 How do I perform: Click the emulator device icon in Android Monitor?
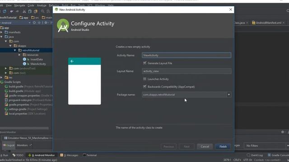point(6,138)
